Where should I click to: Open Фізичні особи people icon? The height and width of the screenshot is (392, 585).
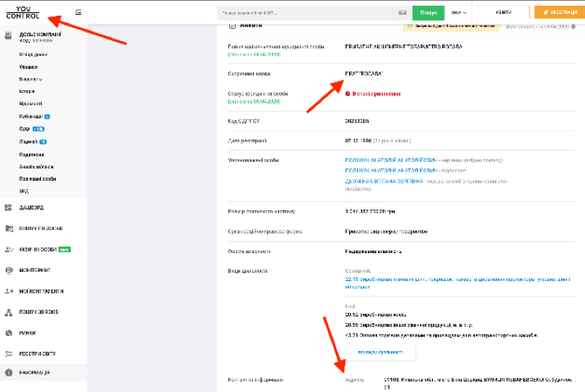(x=8, y=249)
